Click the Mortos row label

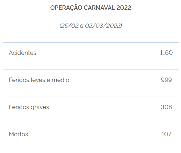tap(18, 134)
